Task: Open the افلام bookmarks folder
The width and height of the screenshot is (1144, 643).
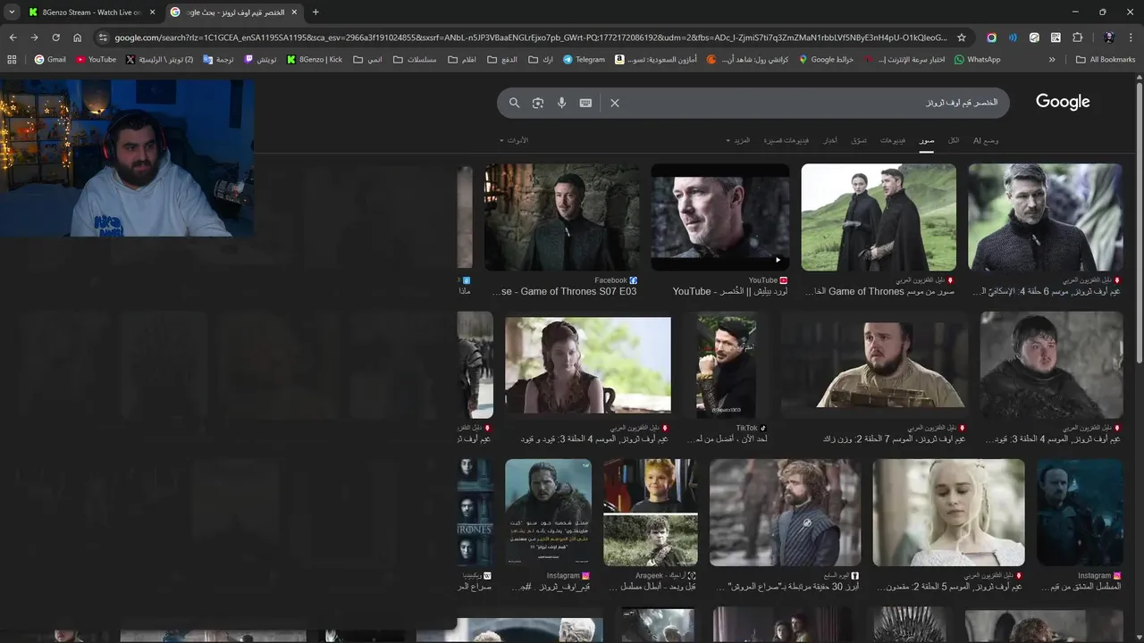Action: [x=462, y=60]
